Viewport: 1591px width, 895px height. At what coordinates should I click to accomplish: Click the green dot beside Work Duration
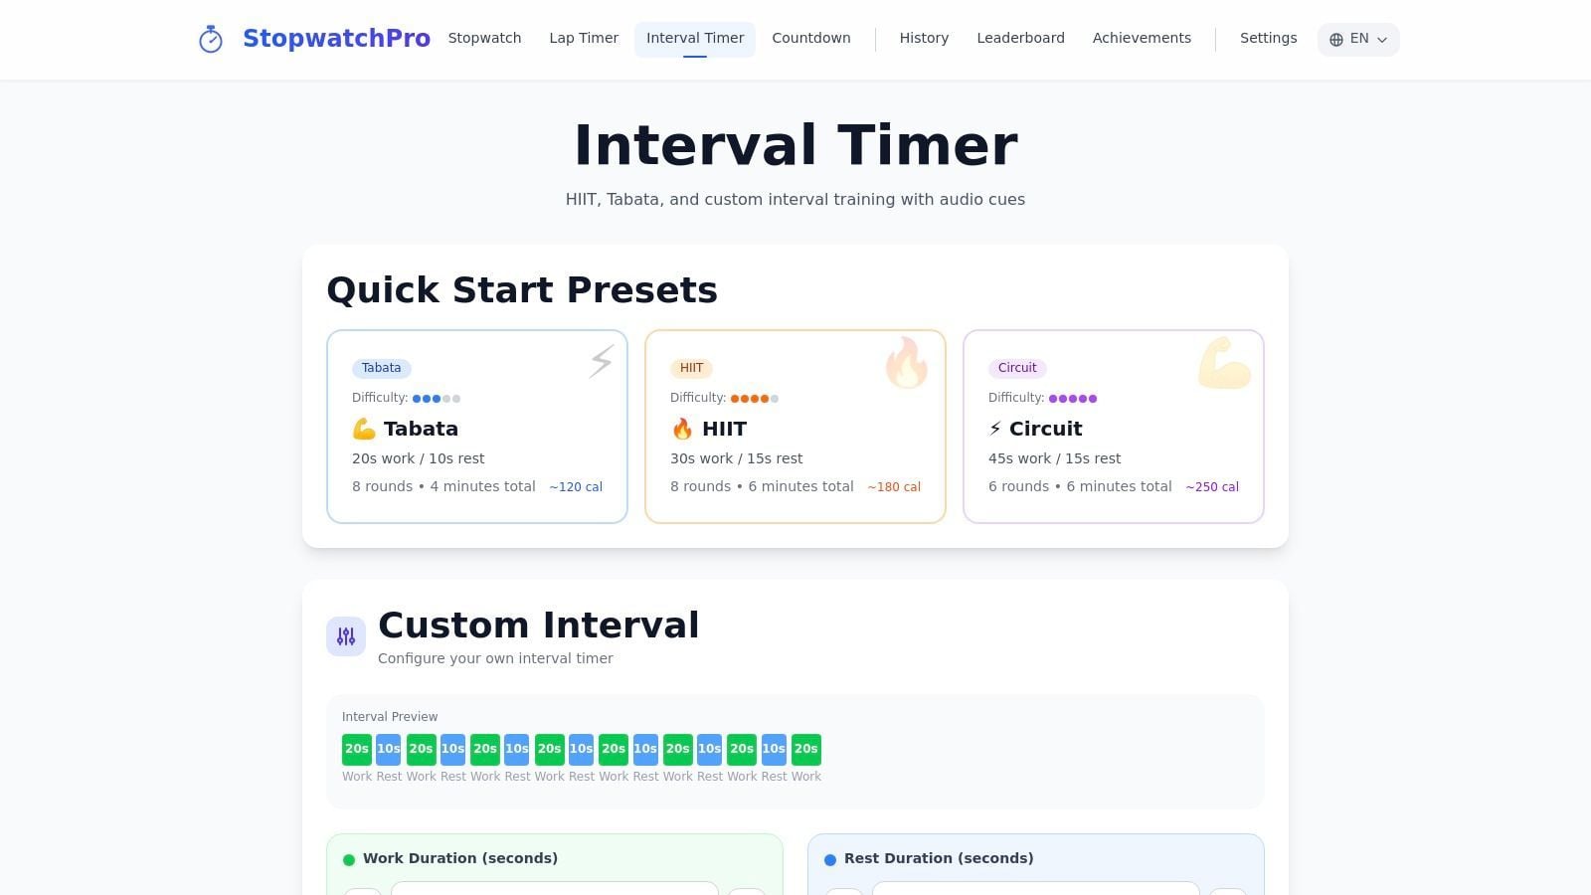point(350,858)
